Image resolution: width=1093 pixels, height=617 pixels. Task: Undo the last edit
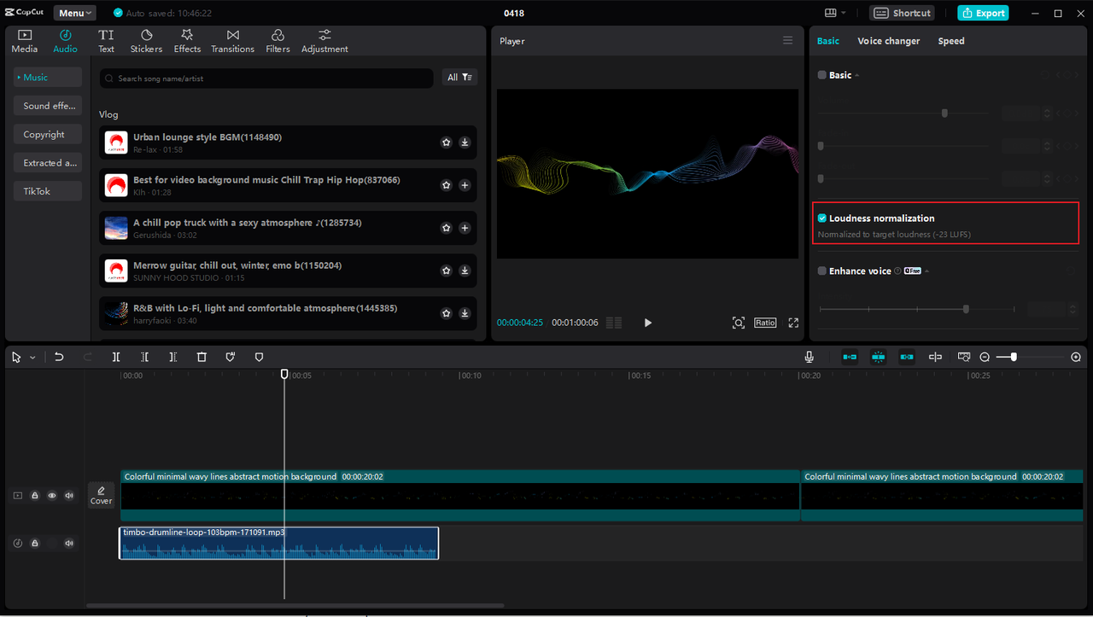(x=59, y=357)
